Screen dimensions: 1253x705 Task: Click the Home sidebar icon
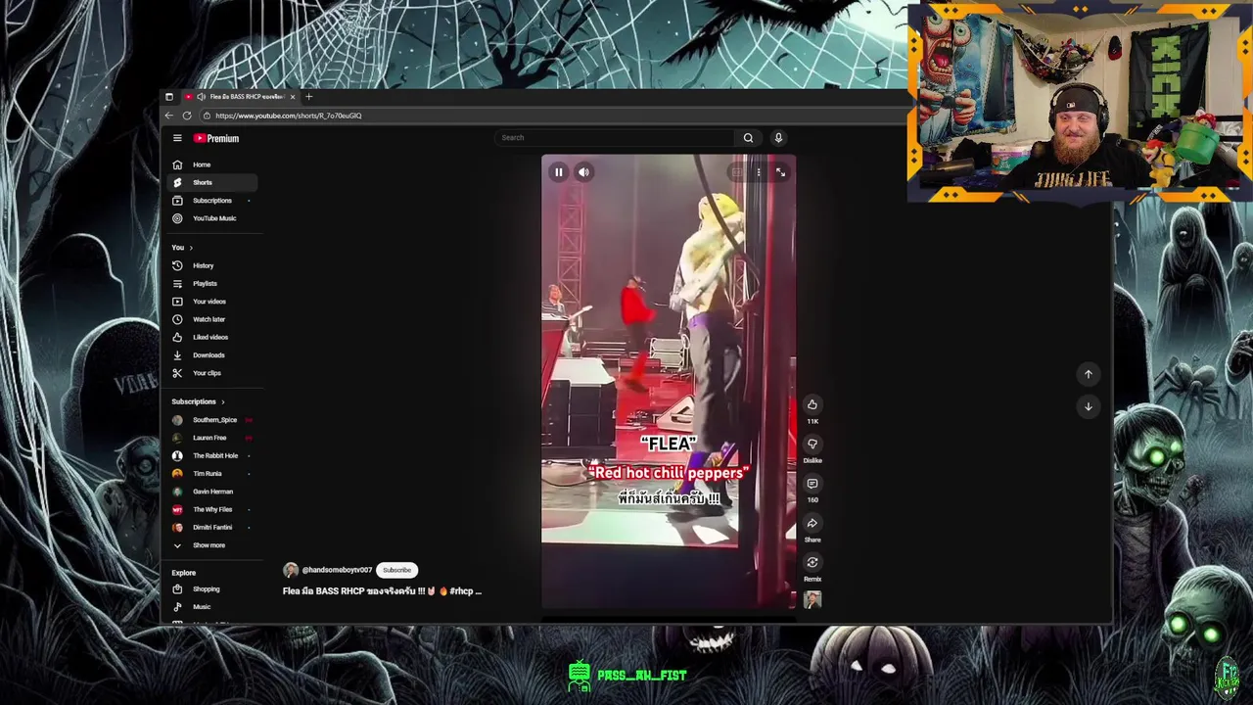tap(177, 164)
